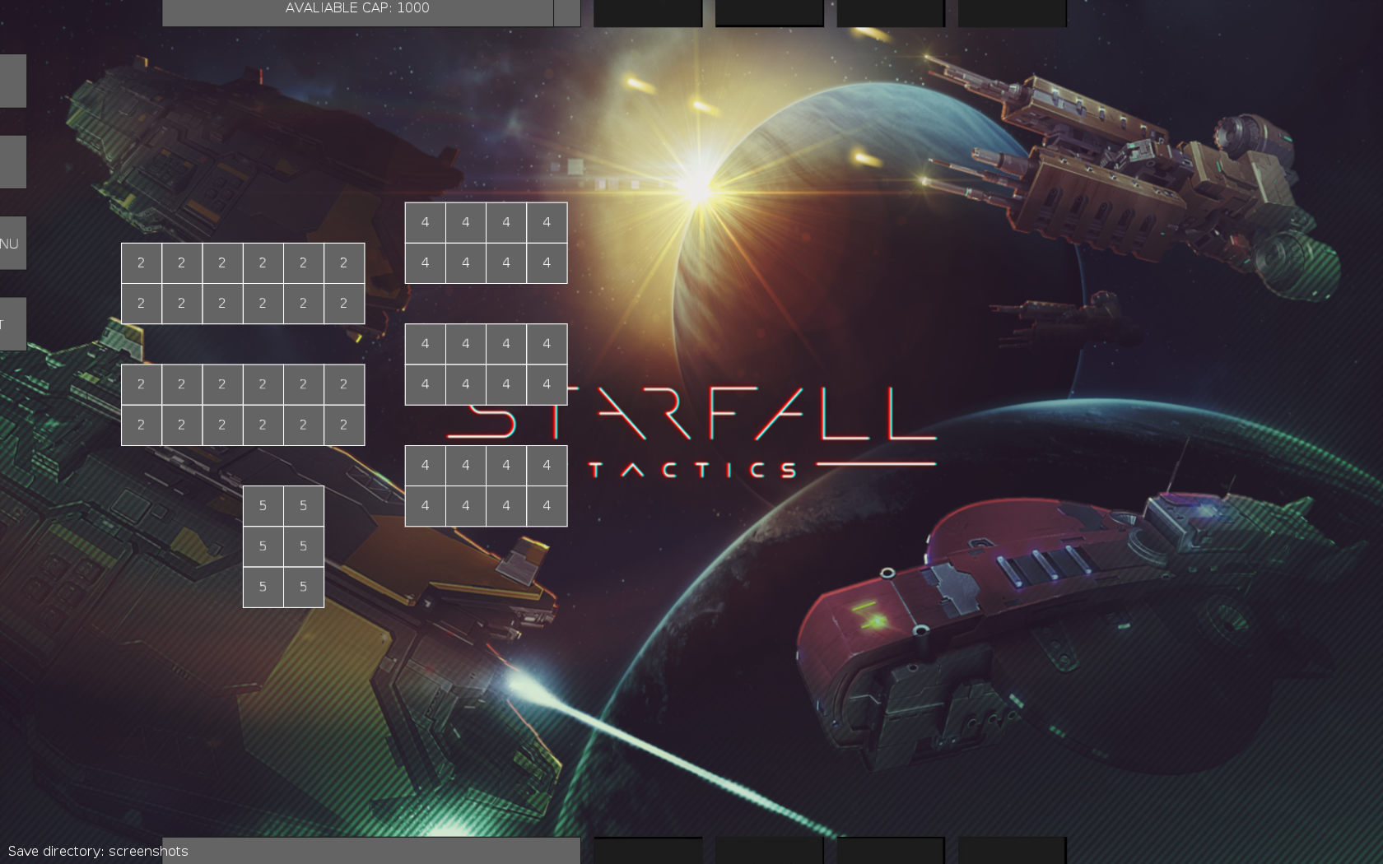Select the lower block of cells numbered 2

(x=243, y=405)
